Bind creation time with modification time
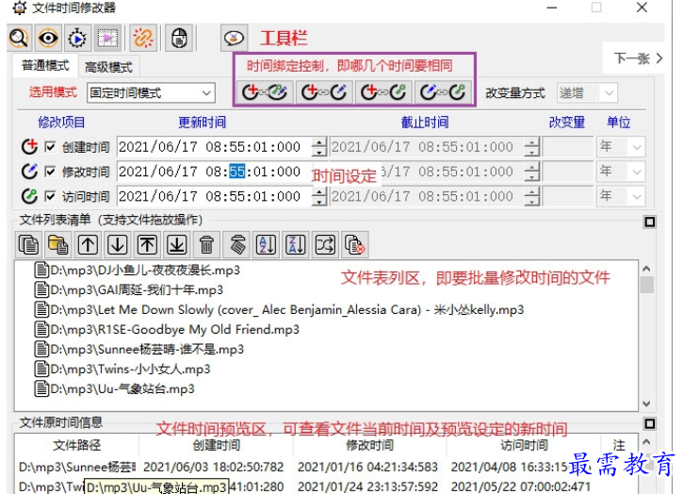This screenshot has width=683, height=494. 324,92
